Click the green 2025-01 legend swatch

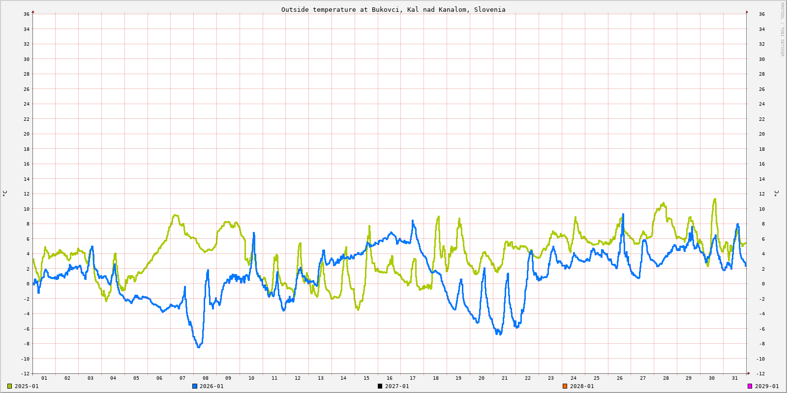pos(10,386)
